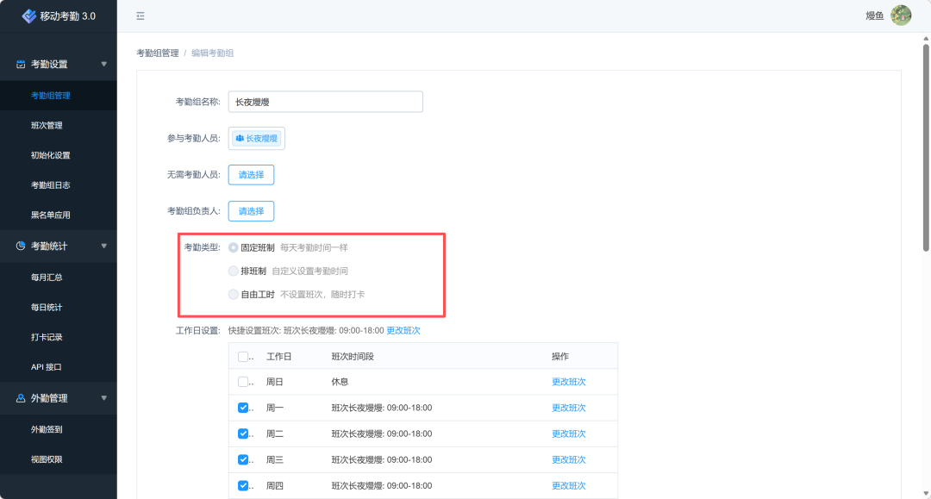Toggle the select-all checkbox in table header
This screenshot has width=931, height=499.
pyautogui.click(x=243, y=357)
